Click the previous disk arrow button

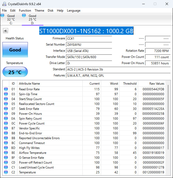click(5, 31)
